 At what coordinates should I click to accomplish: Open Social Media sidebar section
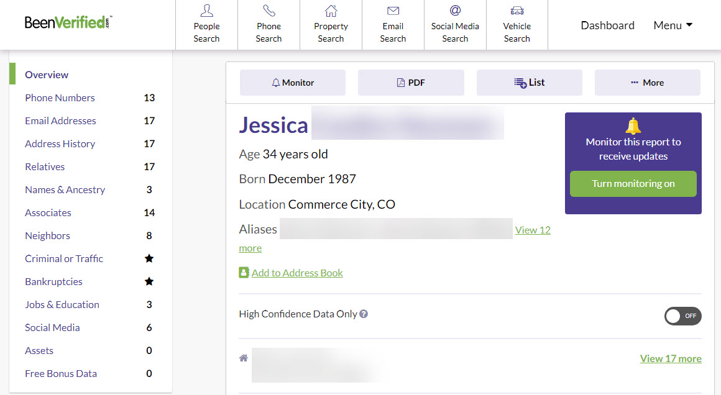click(x=52, y=327)
